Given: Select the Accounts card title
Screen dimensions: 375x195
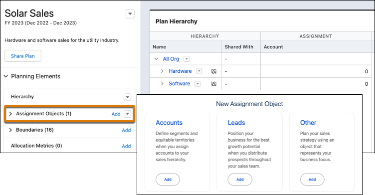Looking at the screenshot, I should point(169,123).
